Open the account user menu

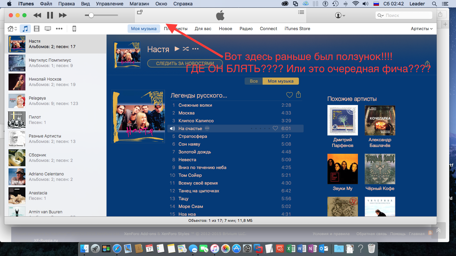click(340, 15)
